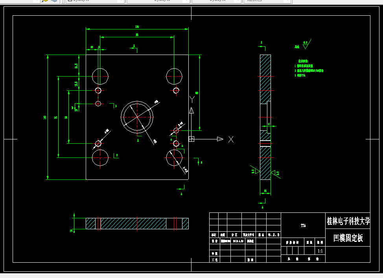383x278 pixels.
Task: Select the small hole below top-left large hole
Action: coord(98,90)
